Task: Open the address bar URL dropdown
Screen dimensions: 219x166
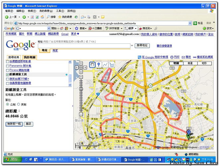Action: (x=190, y=23)
